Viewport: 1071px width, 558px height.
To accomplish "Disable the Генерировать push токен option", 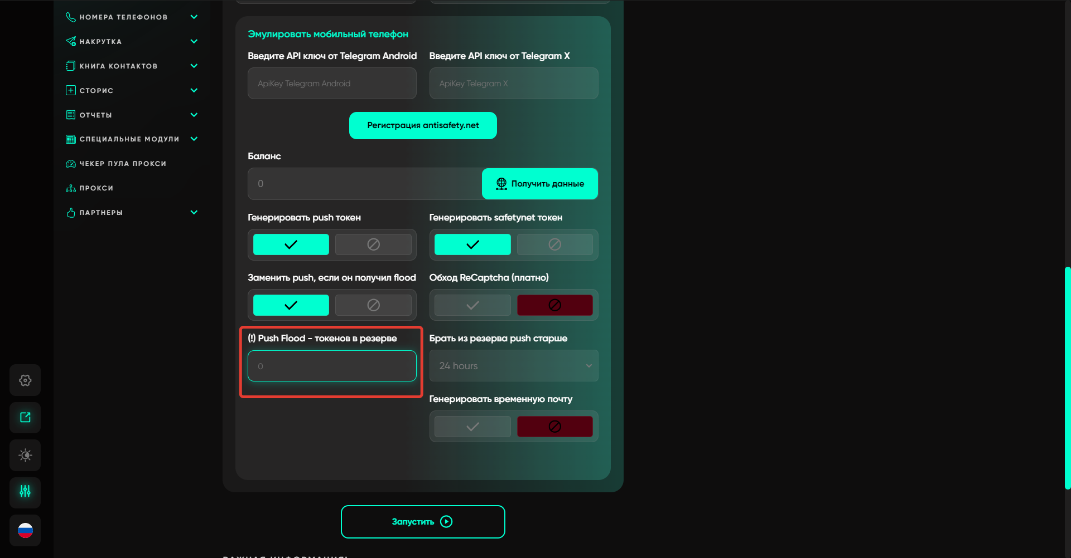I will coord(373,244).
